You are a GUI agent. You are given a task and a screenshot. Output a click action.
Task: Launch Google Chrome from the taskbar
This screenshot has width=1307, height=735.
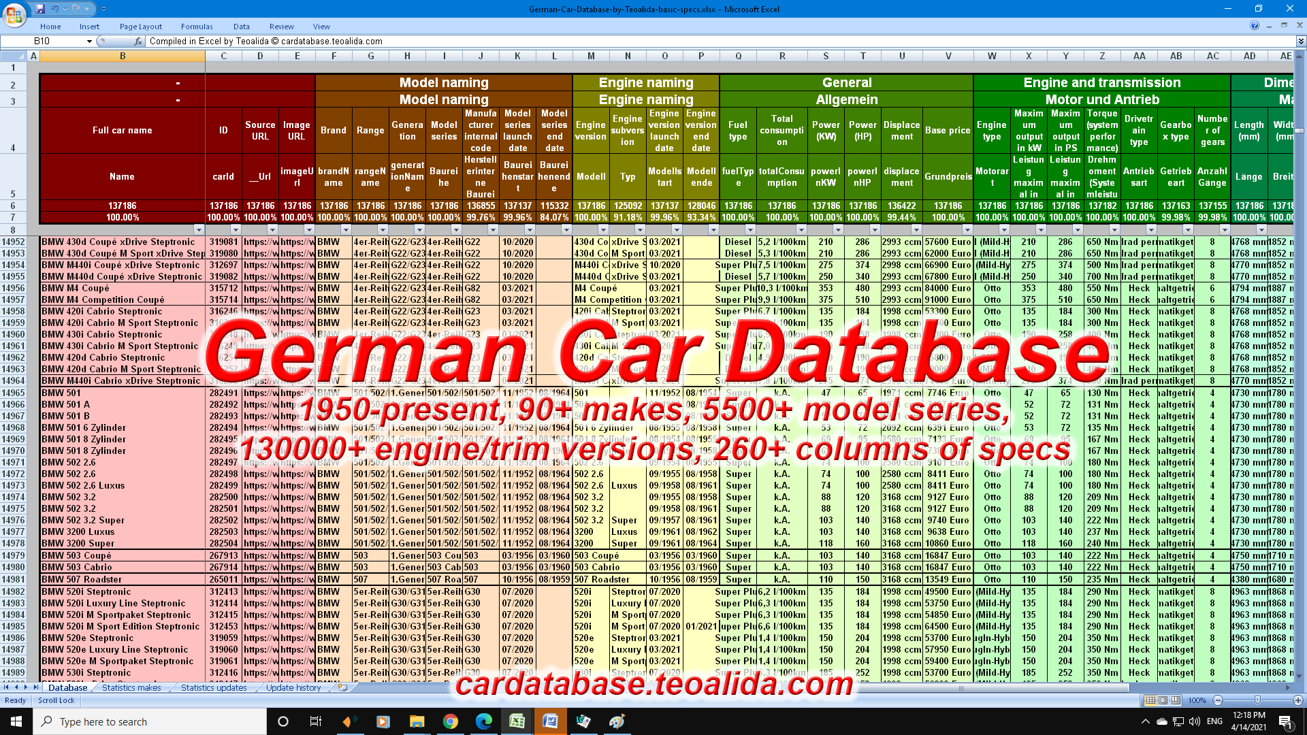(451, 721)
